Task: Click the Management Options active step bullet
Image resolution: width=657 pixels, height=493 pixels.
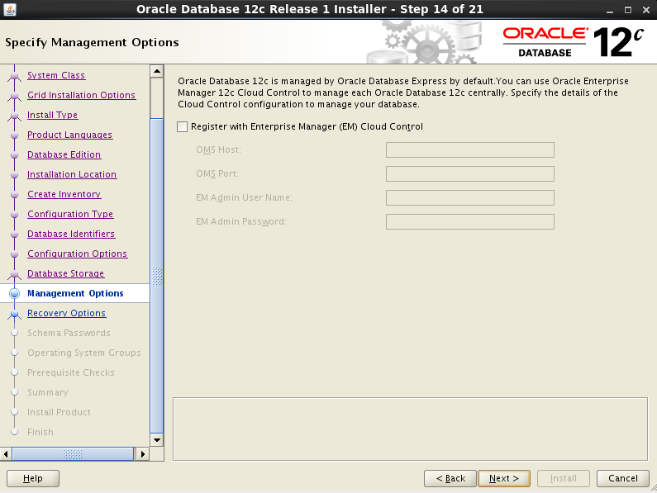Action: point(15,294)
